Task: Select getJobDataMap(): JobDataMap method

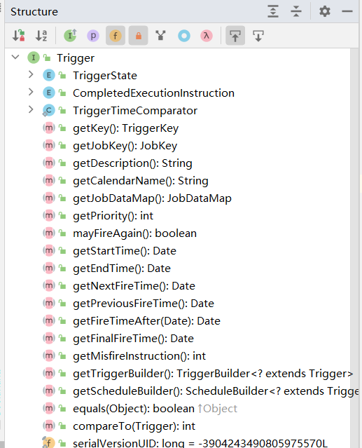Action: point(152,198)
